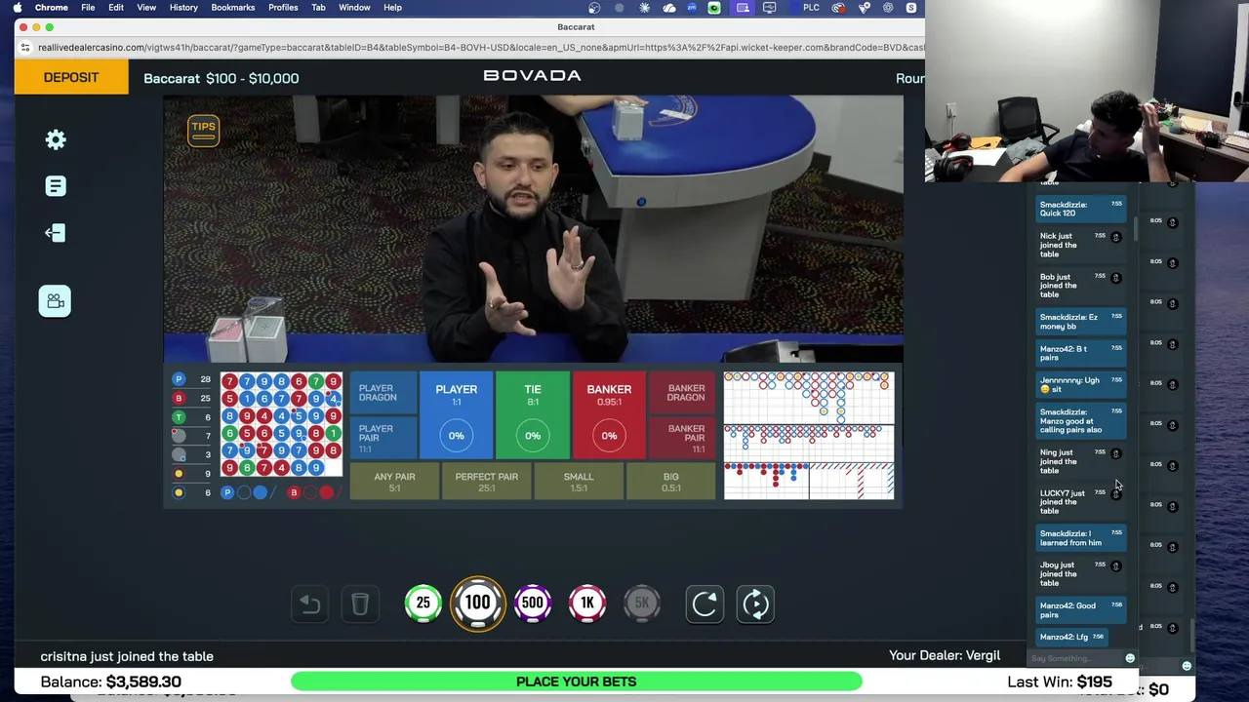Click the rebet circular arrow button
This screenshot has width=1249, height=702.
[705, 604]
